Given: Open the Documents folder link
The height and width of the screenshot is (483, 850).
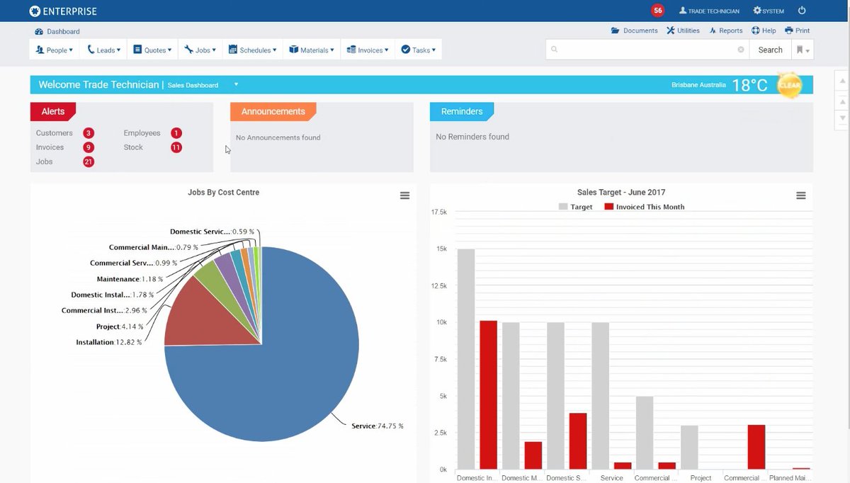Looking at the screenshot, I should point(635,30).
